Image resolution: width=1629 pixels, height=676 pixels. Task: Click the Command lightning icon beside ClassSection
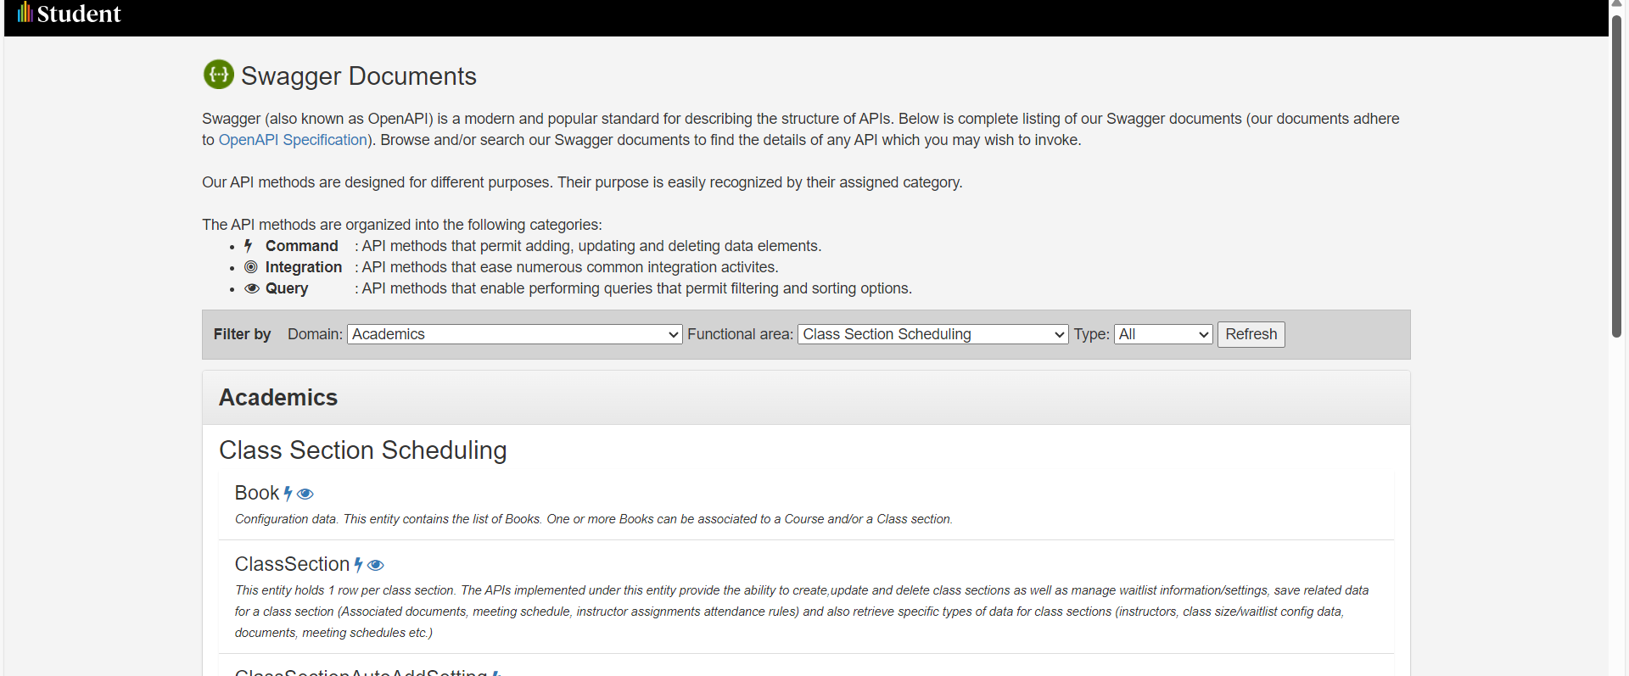tap(358, 565)
